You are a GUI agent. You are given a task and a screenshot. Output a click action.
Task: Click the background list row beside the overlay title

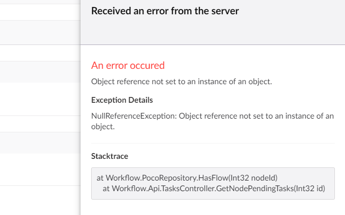[x=40, y=12]
